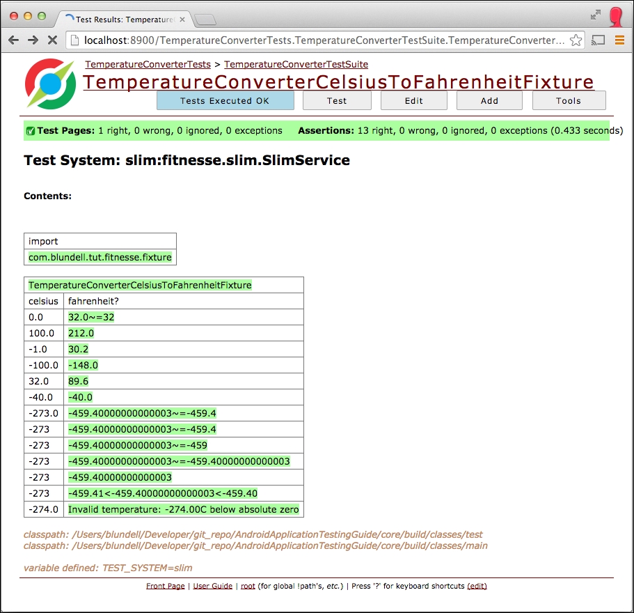Bookmark page with star icon
The image size is (634, 613).
576,40
